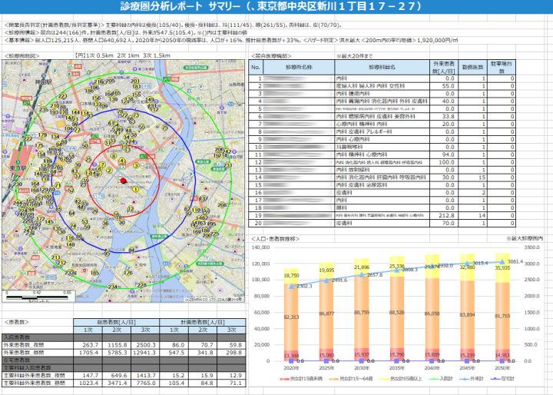The height and width of the screenshot is (395, 553).
Task: Select the 外来患者数[人/日] column header
Action: [444, 67]
